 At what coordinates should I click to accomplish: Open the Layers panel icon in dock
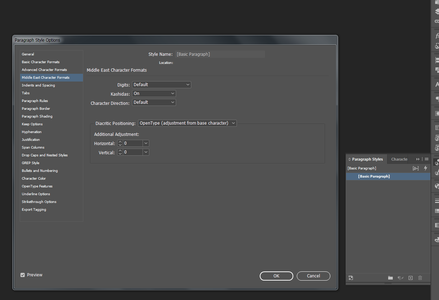tap(437, 12)
